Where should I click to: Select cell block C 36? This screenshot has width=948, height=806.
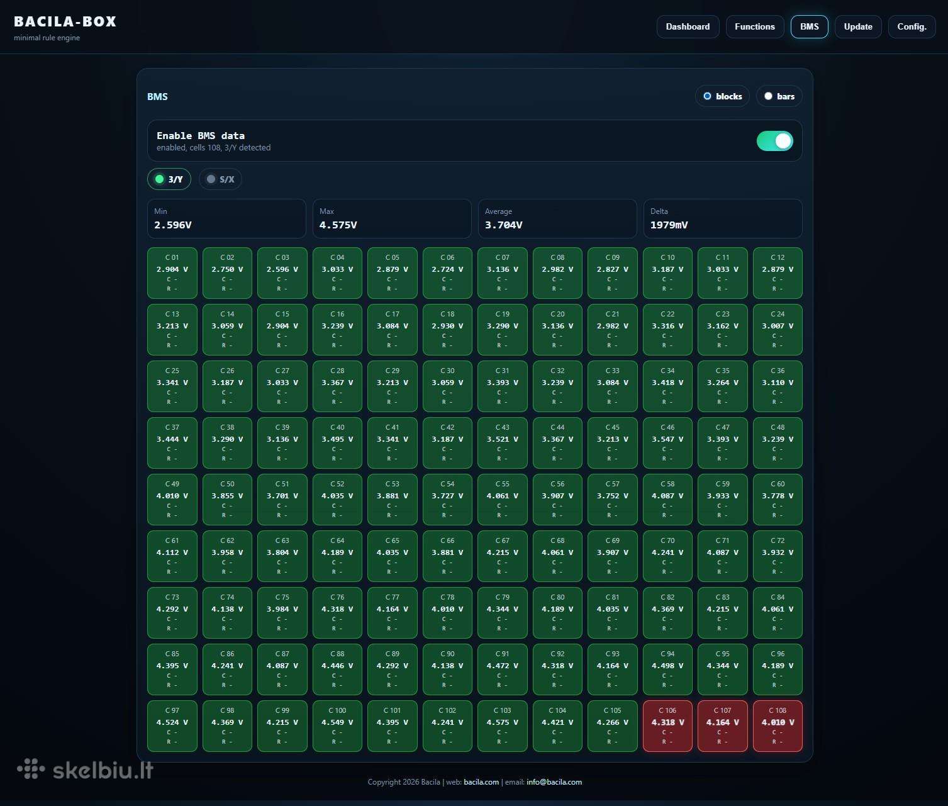778,386
